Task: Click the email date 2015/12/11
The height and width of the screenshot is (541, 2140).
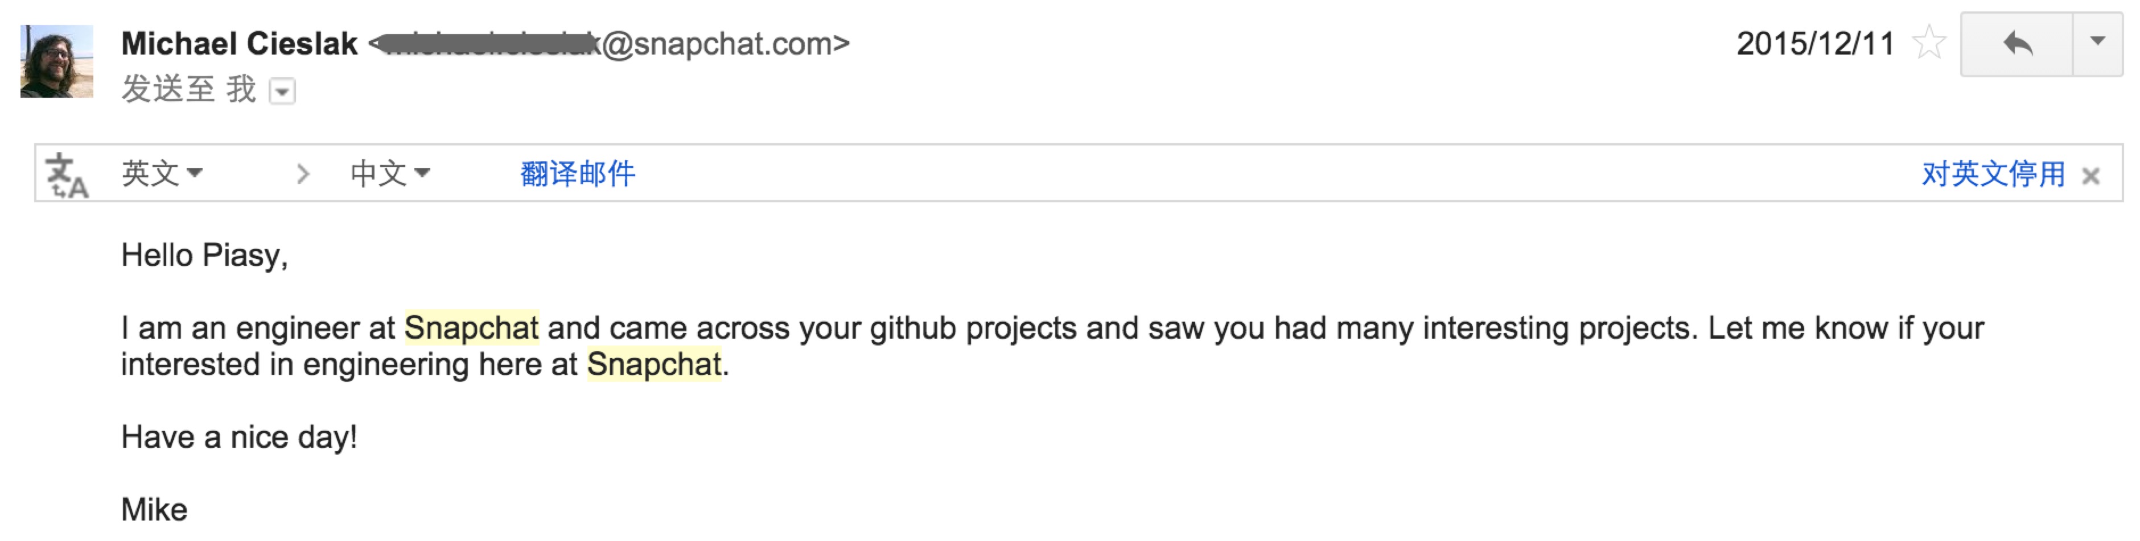Action: (1815, 43)
